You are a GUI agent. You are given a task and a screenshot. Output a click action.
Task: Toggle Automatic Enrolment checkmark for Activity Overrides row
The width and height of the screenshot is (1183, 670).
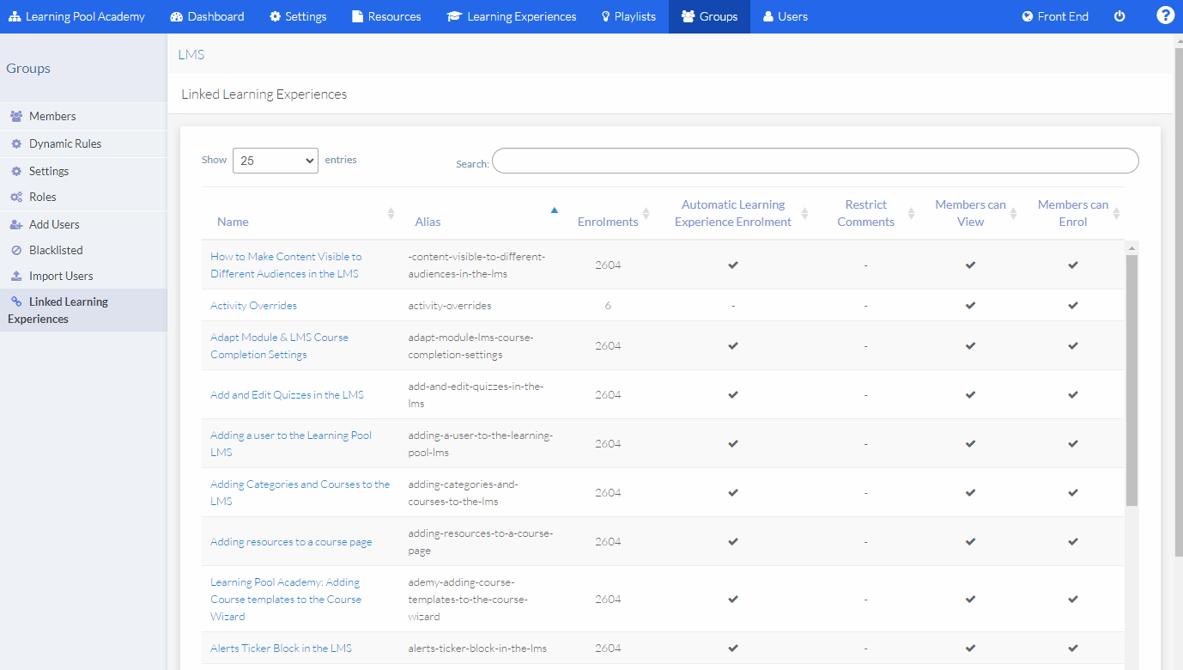(733, 305)
